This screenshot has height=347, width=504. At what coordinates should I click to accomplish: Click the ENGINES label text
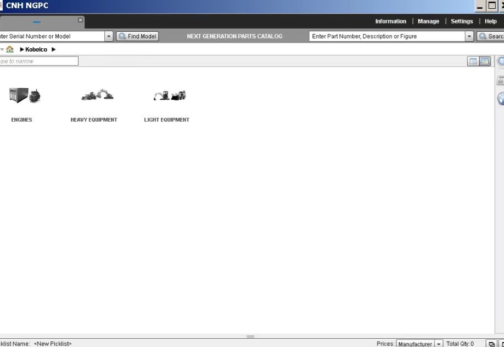(21, 120)
